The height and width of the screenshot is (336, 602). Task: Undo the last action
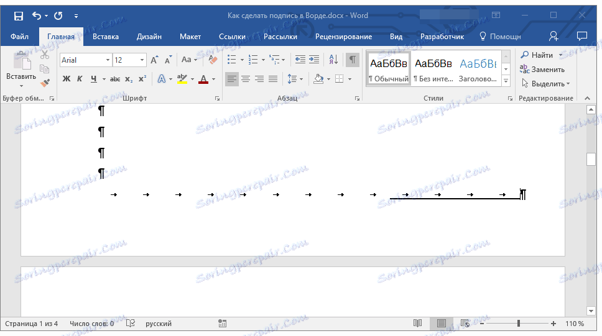(37, 16)
